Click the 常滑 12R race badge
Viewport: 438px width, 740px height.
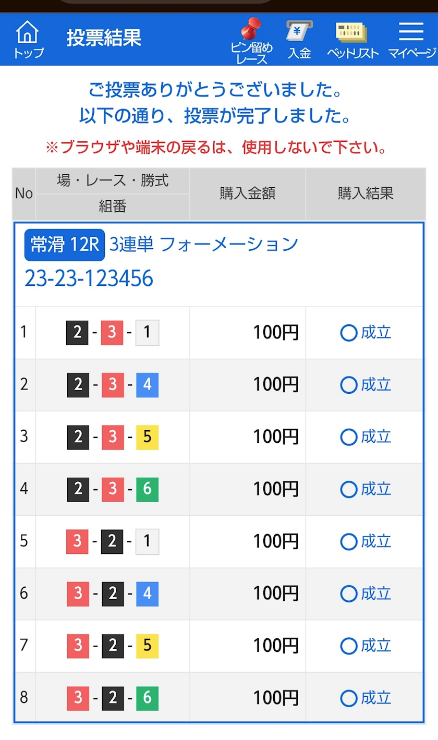tap(65, 245)
